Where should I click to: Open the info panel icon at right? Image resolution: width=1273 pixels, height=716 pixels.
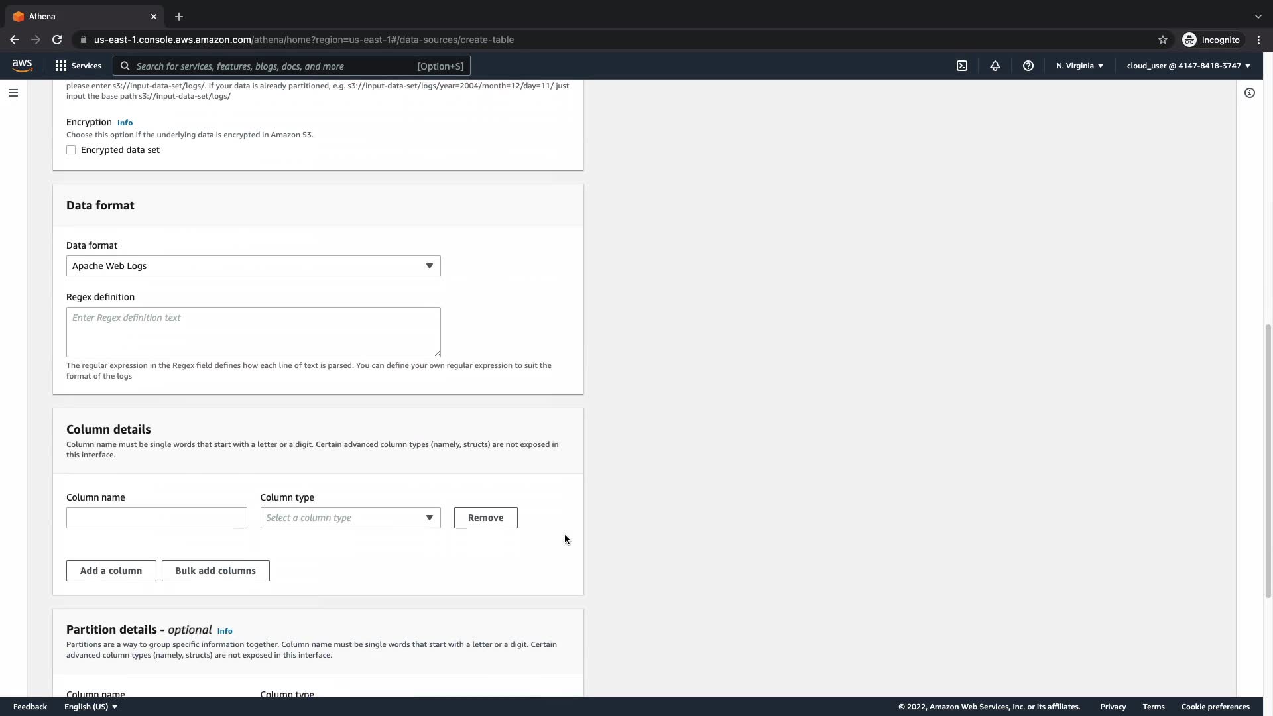(x=1250, y=93)
